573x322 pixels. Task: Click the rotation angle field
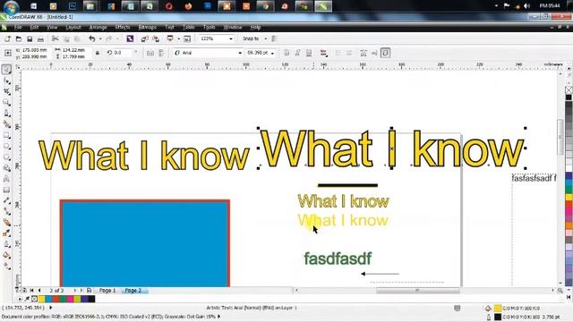coord(123,54)
